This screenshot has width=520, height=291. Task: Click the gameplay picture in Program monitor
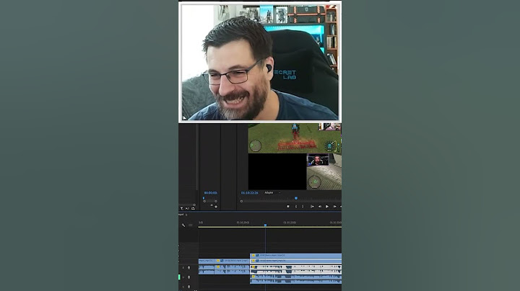[x=295, y=138]
